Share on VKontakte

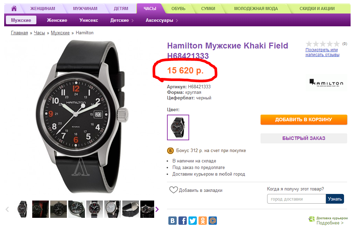click(173, 220)
